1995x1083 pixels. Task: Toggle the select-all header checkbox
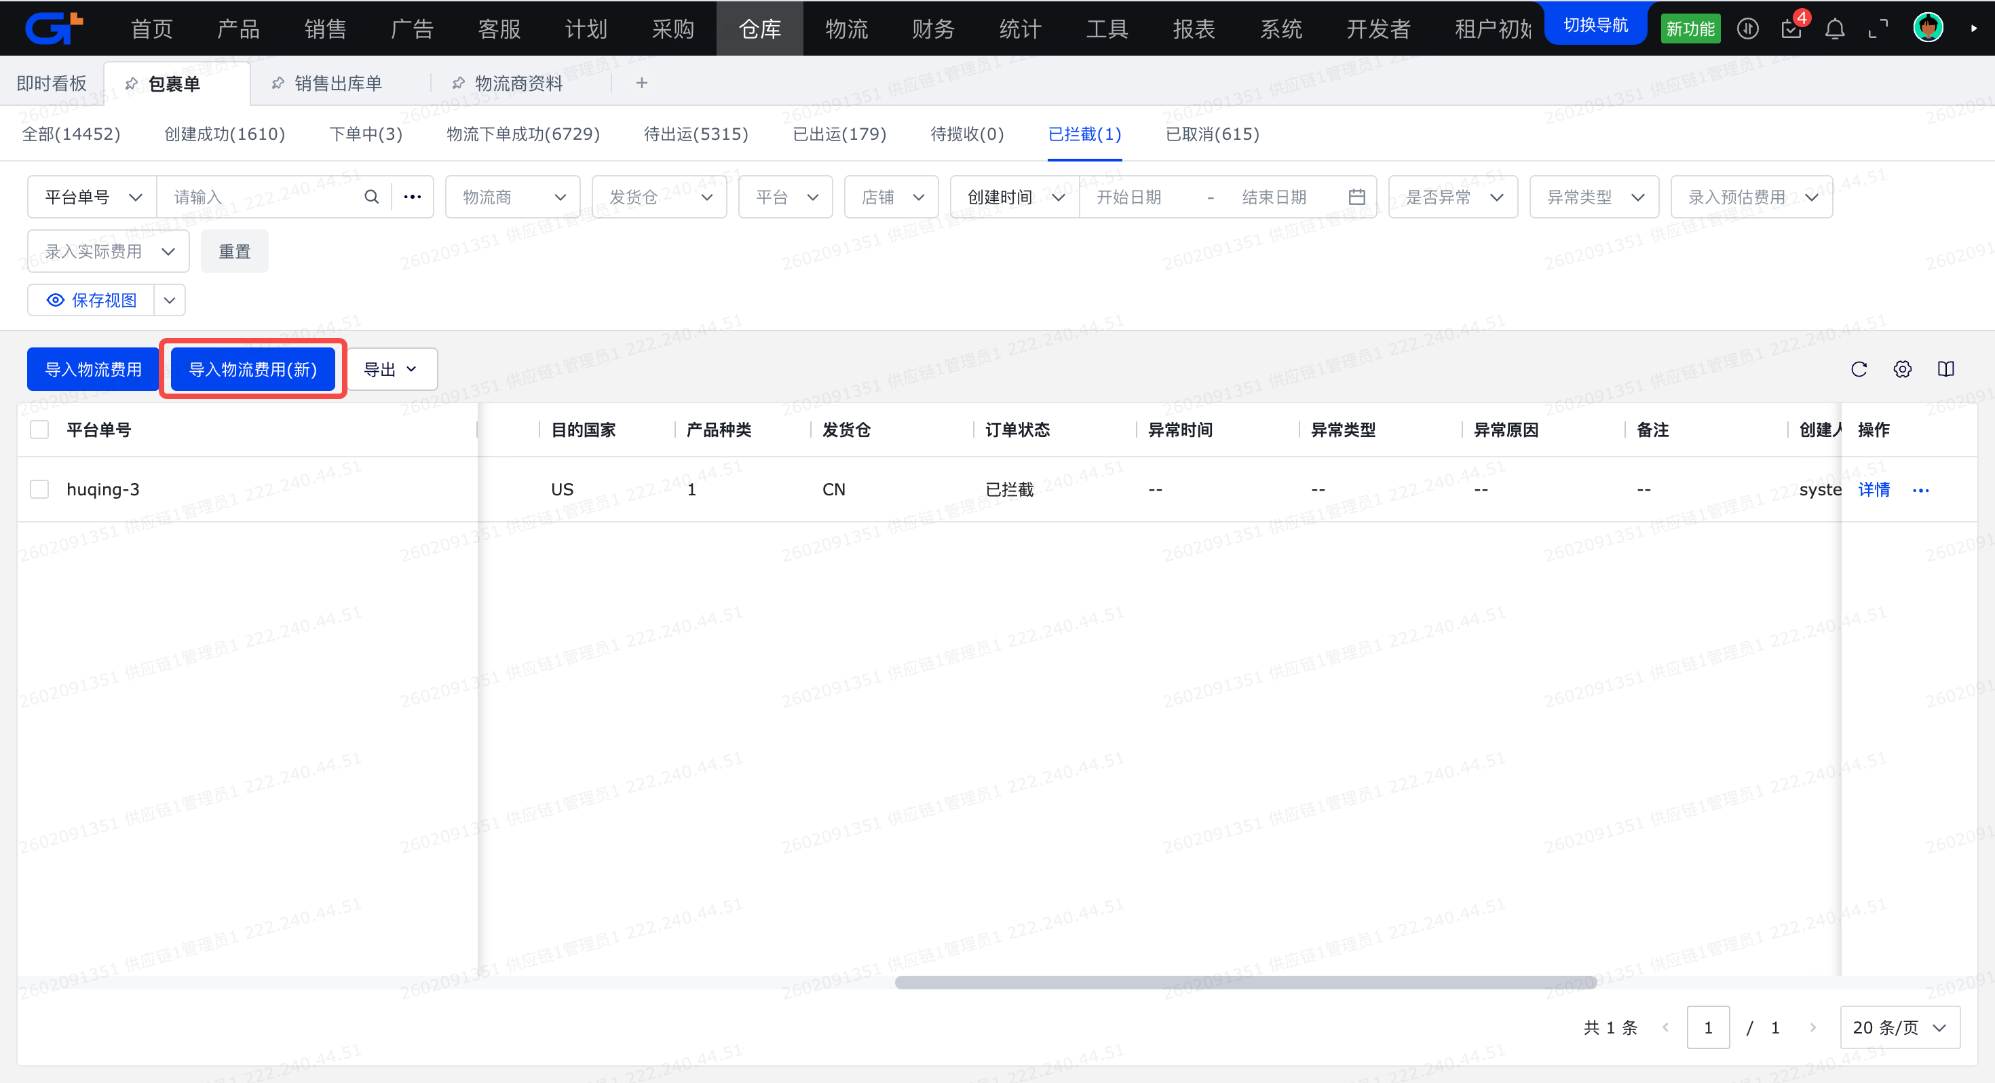(x=39, y=429)
